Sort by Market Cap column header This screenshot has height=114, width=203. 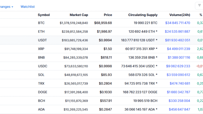[x=79, y=15]
